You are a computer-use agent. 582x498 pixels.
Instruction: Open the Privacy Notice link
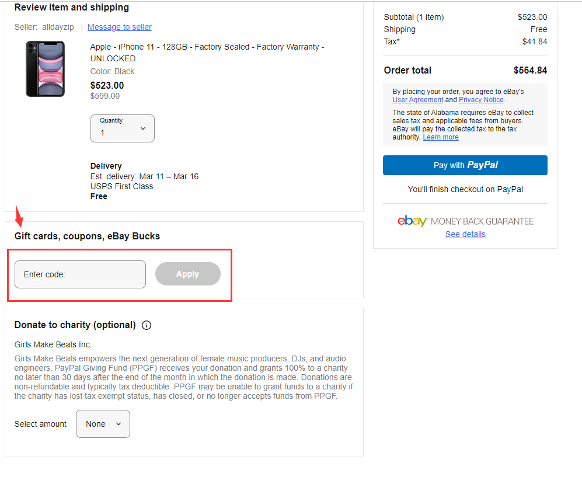coord(481,100)
